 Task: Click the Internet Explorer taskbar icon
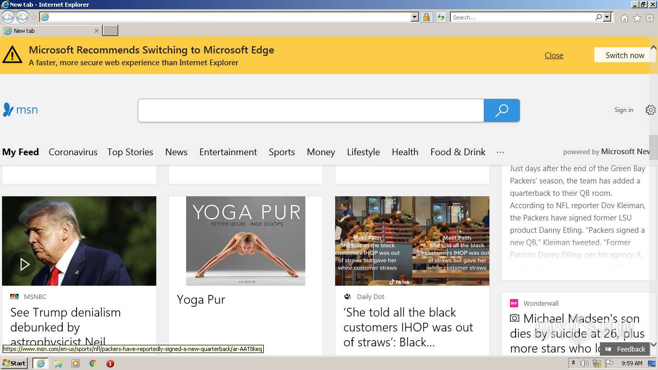pyautogui.click(x=41, y=363)
